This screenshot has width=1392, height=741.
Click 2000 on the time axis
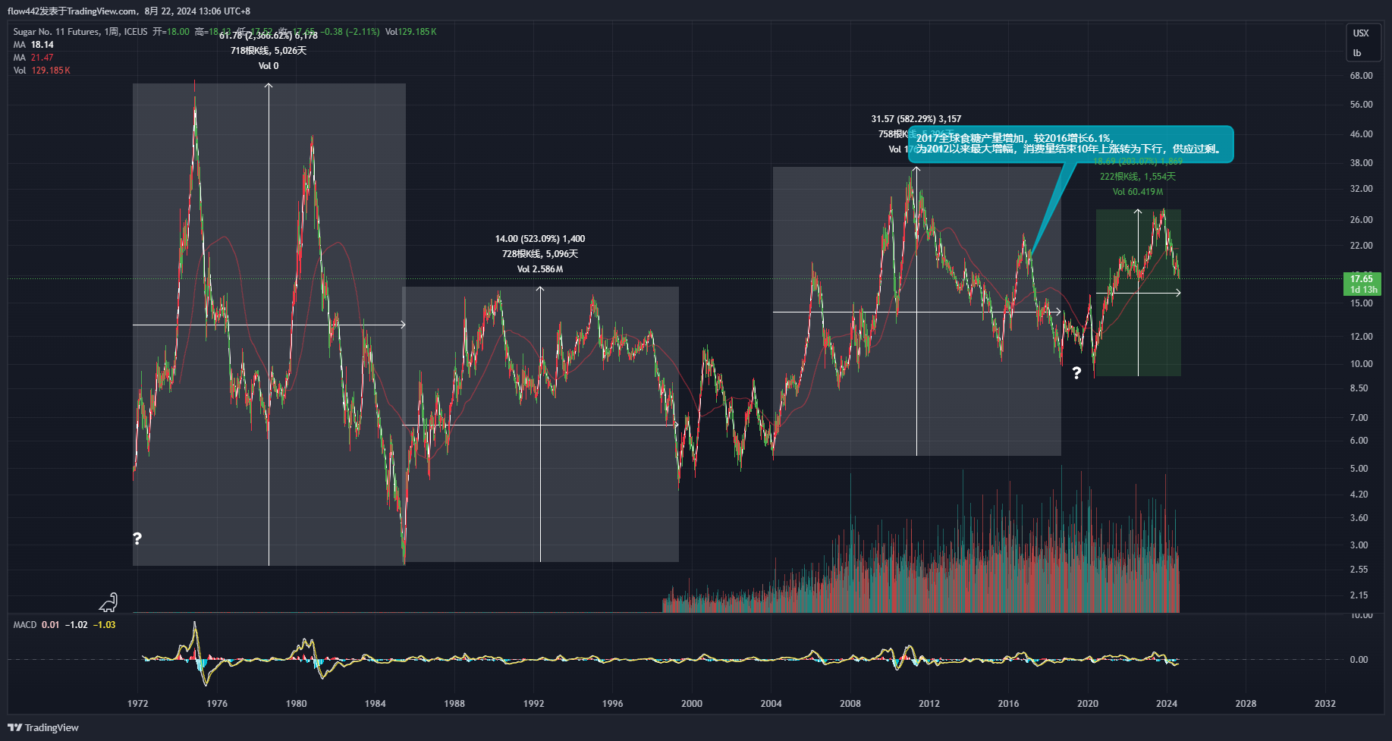click(x=692, y=704)
